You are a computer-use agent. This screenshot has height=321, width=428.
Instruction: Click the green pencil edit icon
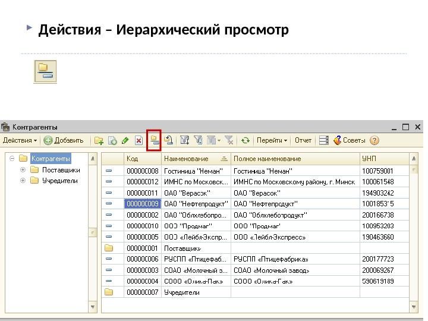tap(125, 140)
